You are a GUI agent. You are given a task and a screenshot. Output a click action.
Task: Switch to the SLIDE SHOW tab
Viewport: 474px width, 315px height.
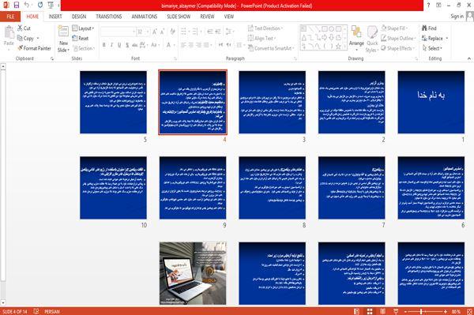pyautogui.click(x=179, y=17)
